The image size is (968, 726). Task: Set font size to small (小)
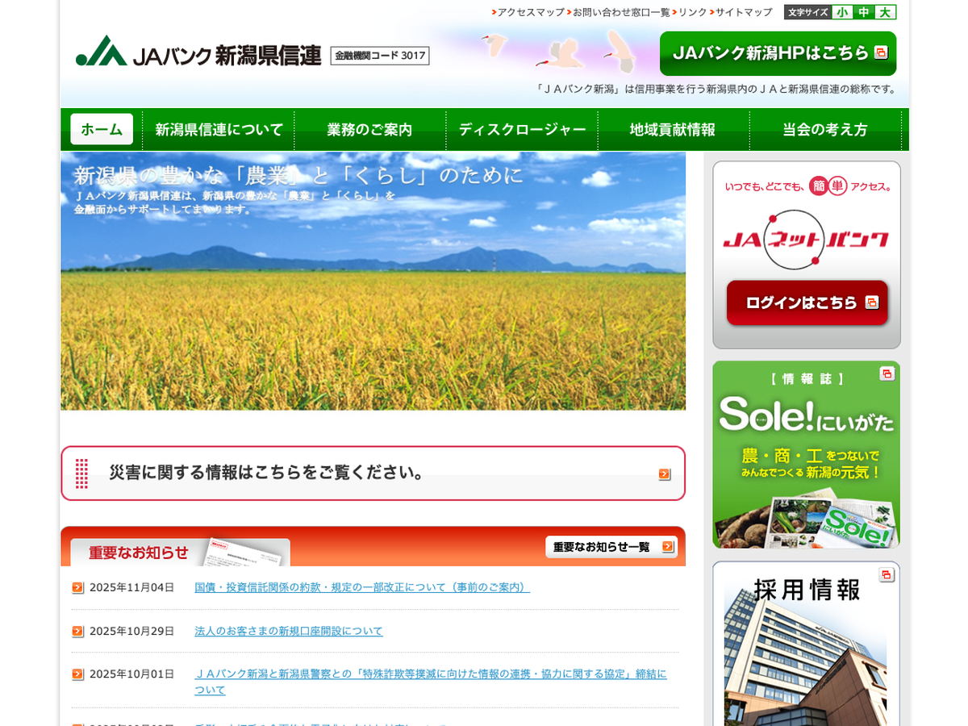pyautogui.click(x=842, y=12)
